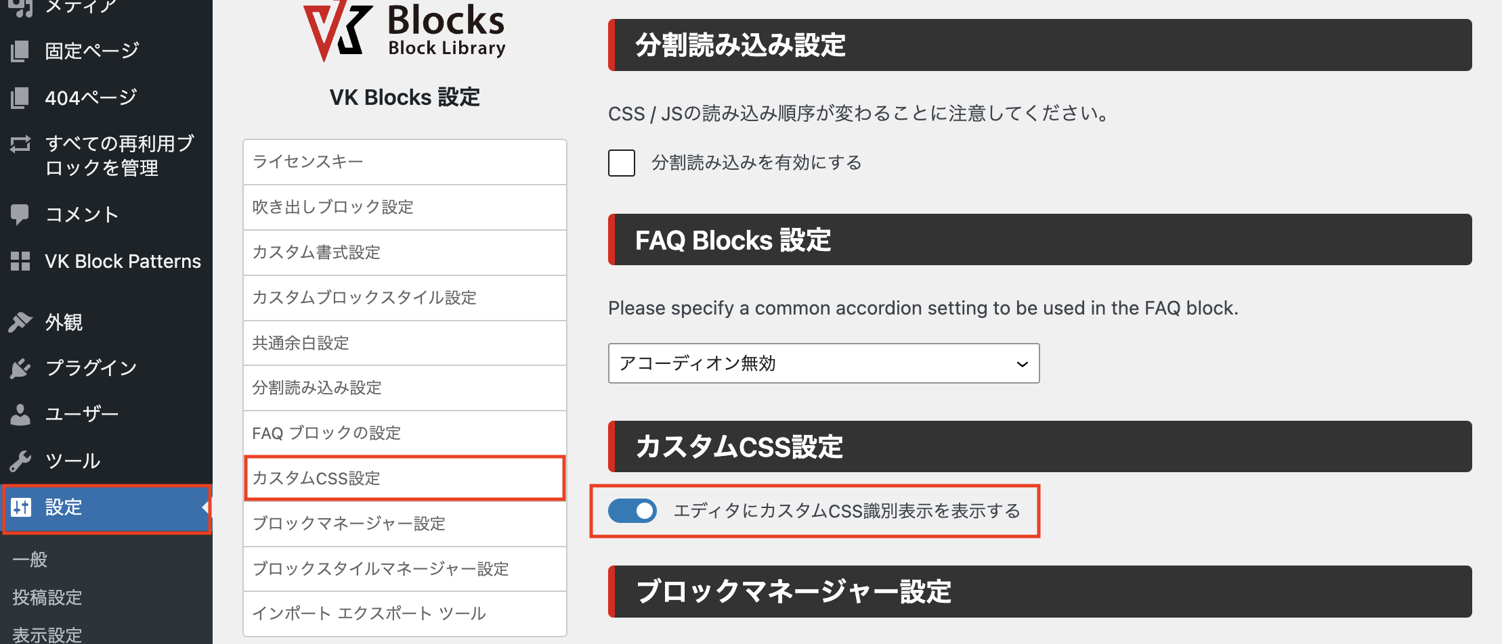The image size is (1502, 644).
Task: Collapse the 設定 menu arrow
Action: [205, 507]
